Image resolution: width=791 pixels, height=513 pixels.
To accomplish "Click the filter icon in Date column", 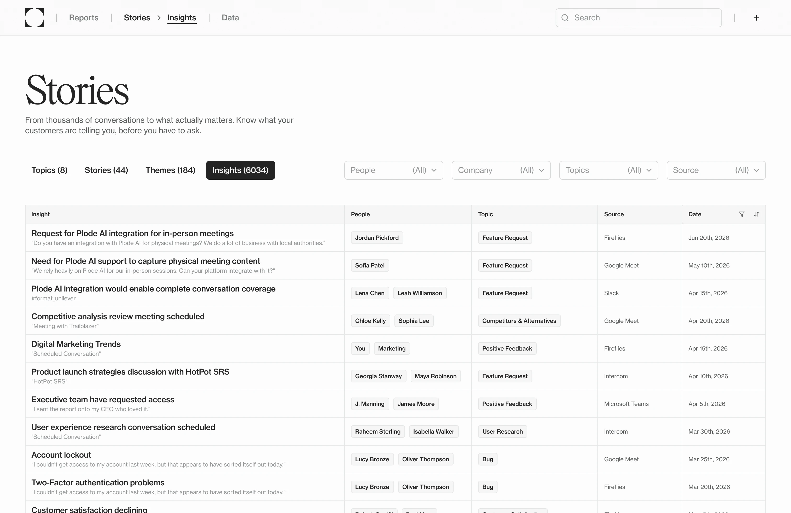I will coord(742,214).
